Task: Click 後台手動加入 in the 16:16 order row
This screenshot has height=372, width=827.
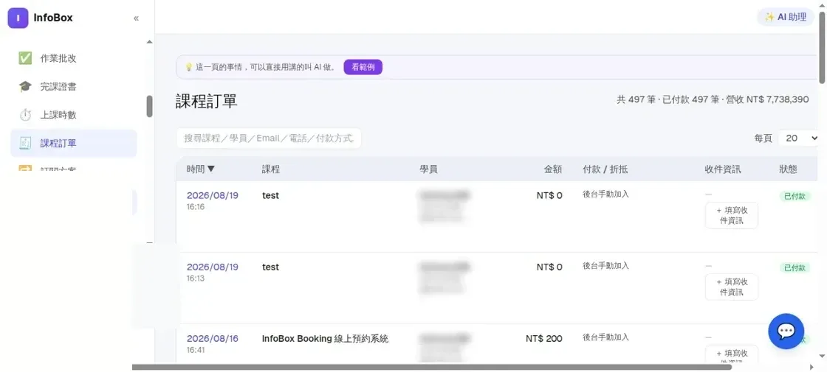Action: 606,194
